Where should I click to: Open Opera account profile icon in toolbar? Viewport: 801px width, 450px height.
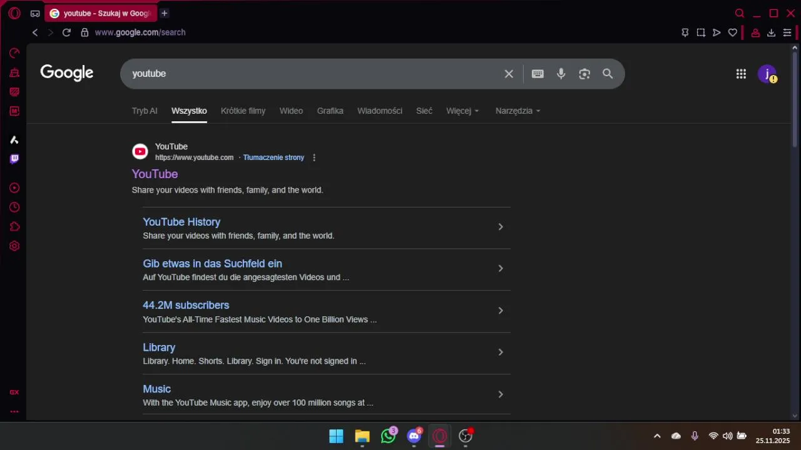point(755,32)
